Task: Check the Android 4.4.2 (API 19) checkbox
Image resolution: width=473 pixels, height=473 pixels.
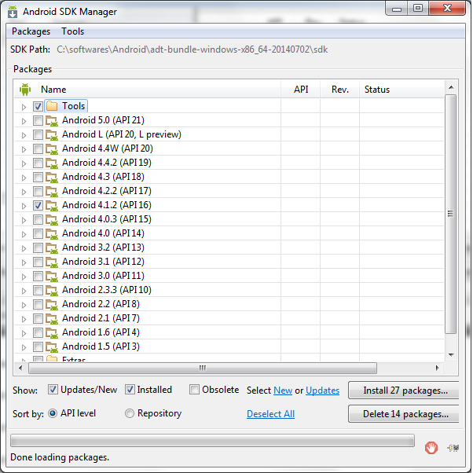Action: click(38, 163)
